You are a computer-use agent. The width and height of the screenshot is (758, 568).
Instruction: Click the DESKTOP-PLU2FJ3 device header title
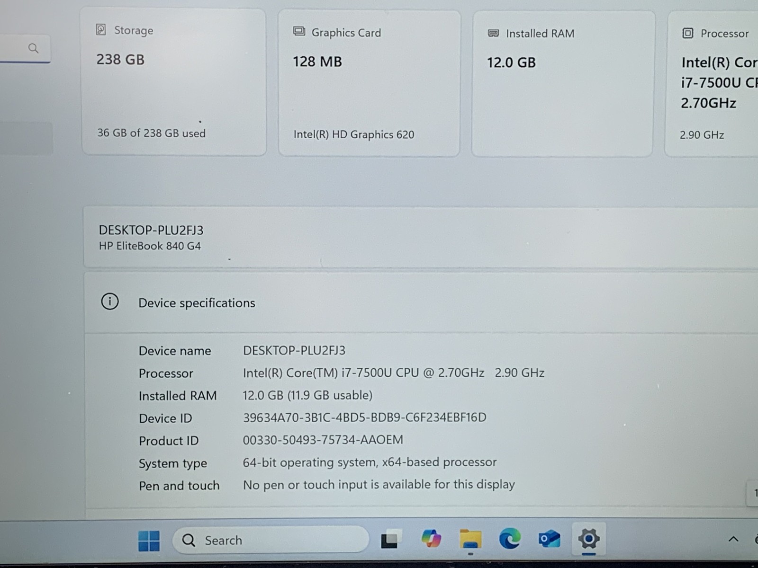[x=151, y=231]
